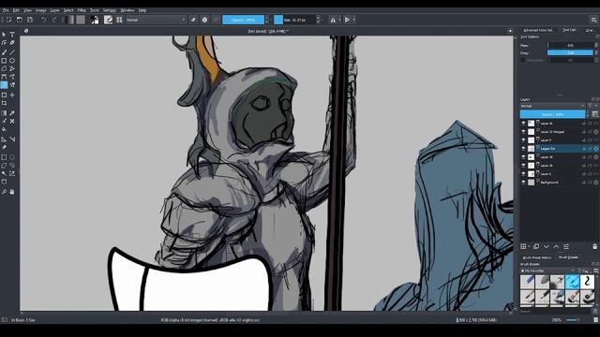Switch to Advanced Color Selector tab
The height and width of the screenshot is (337, 600).
538,30
